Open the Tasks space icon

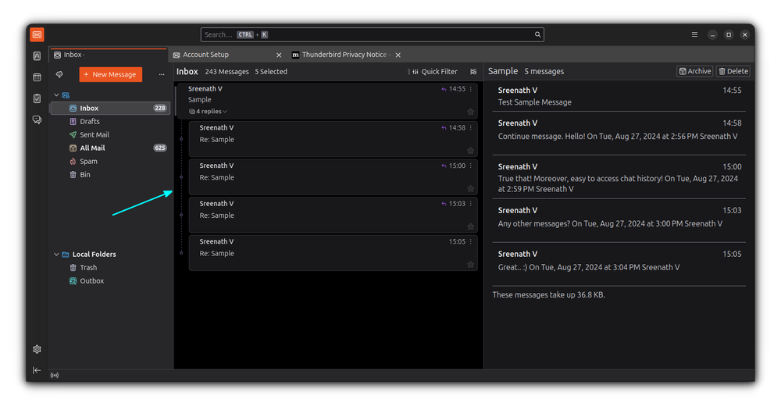tap(37, 98)
